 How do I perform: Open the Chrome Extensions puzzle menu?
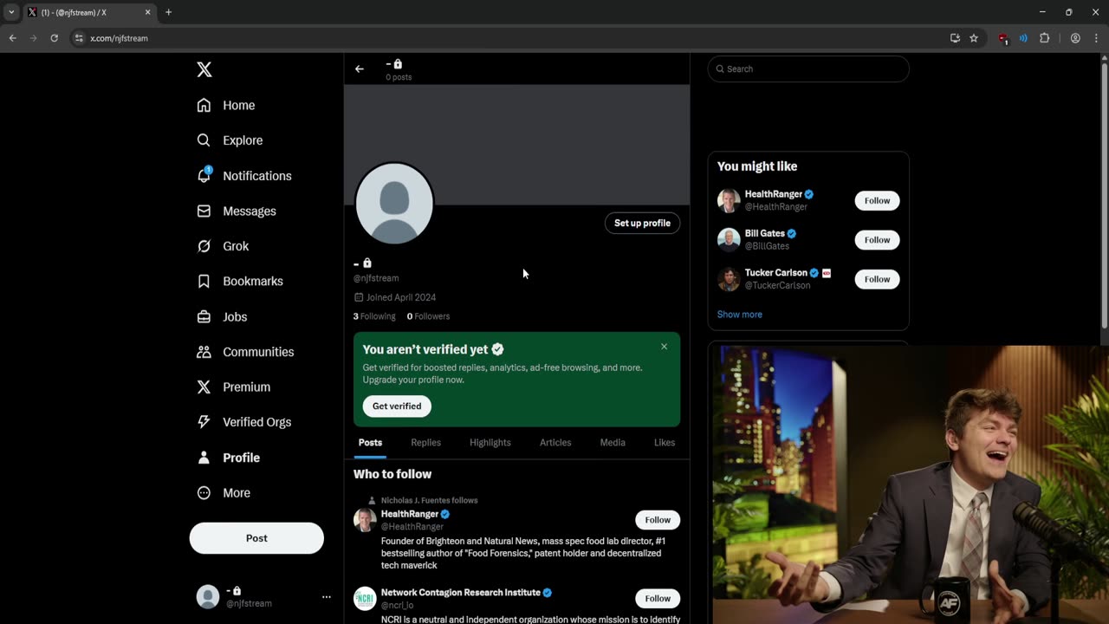pyautogui.click(x=1044, y=38)
